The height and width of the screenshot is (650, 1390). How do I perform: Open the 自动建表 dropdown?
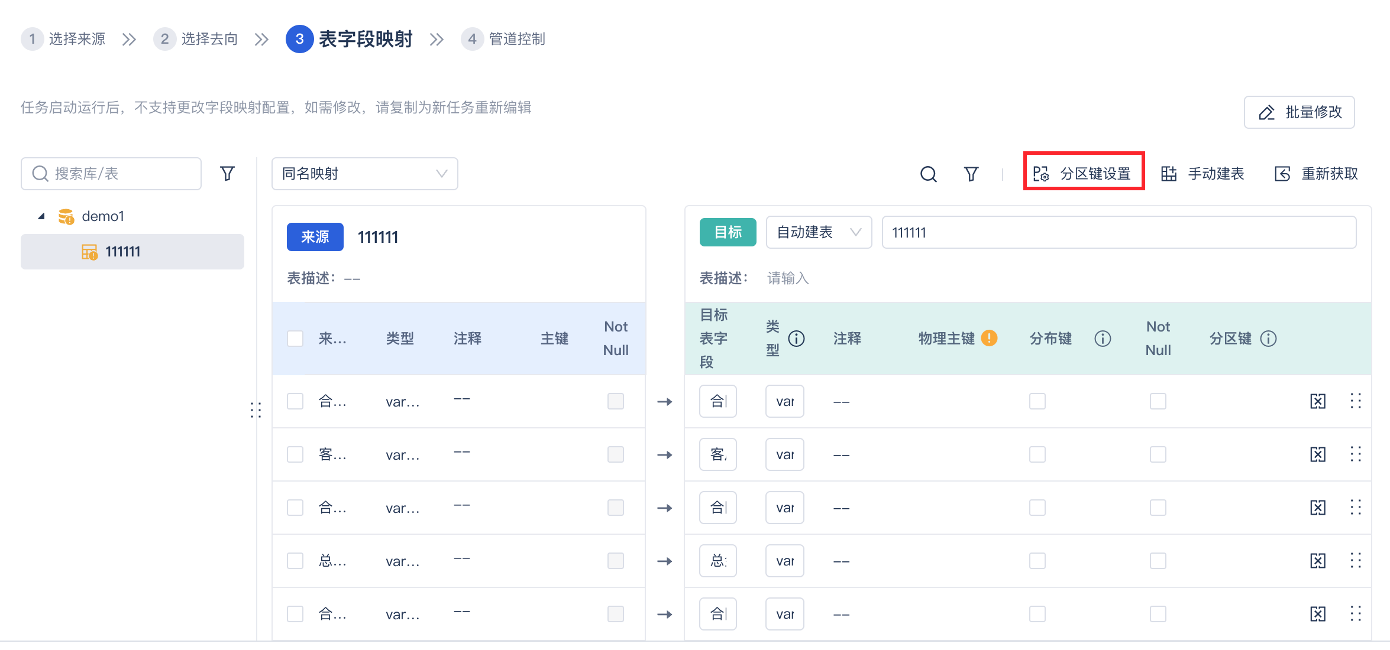point(818,232)
